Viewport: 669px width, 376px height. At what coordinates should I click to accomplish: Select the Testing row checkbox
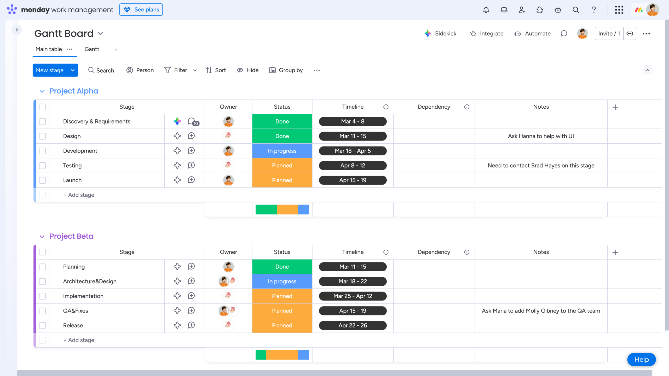[42, 165]
